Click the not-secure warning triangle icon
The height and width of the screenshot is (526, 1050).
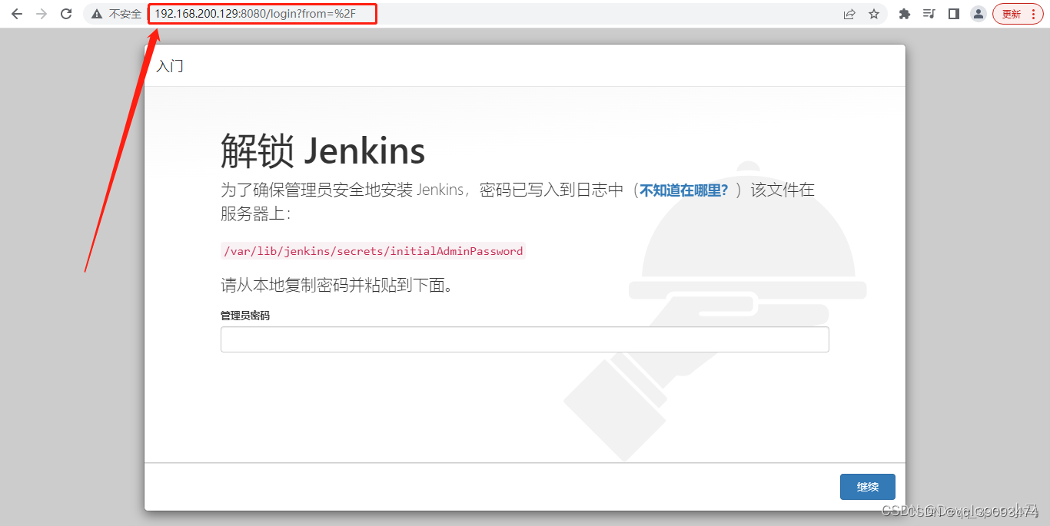tap(97, 14)
